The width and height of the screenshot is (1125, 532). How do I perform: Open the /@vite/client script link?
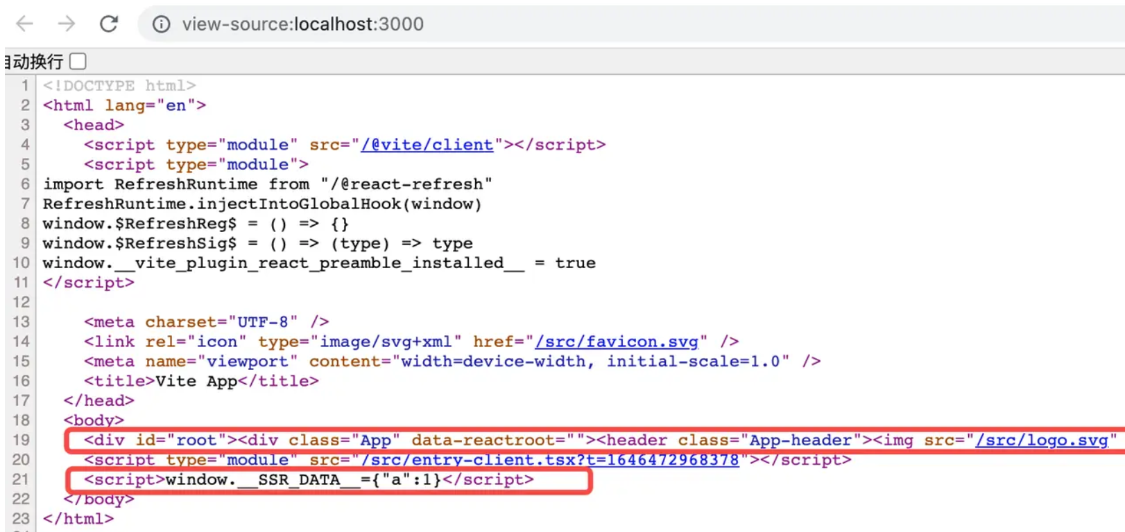coord(427,145)
